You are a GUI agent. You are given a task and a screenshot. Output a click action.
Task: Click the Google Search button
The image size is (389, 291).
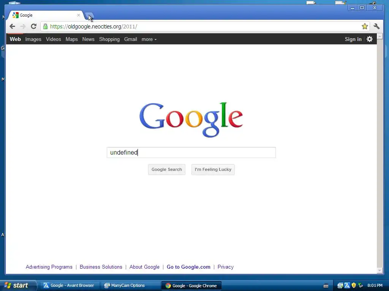167,169
